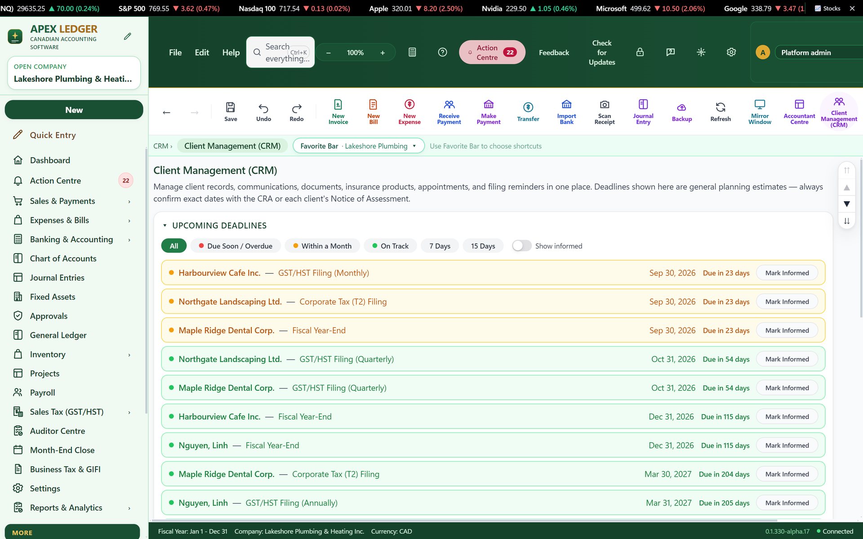Expand Banking & Accounting submenu
This screenshot has height=539, width=863.
pyautogui.click(x=129, y=240)
